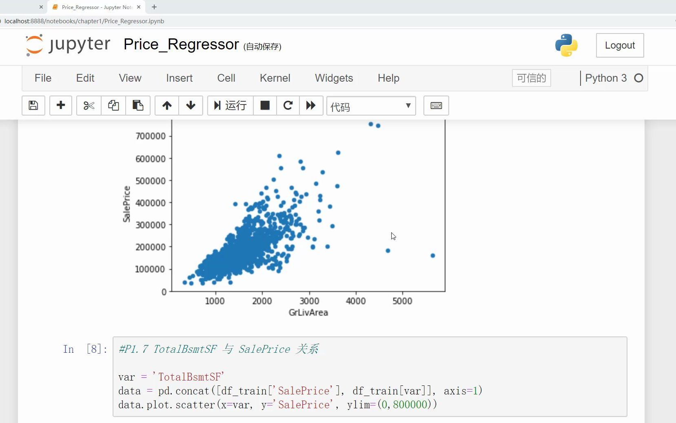Viewport: 676px width, 423px height.
Task: Open the command palette keyboard icon
Action: click(436, 106)
